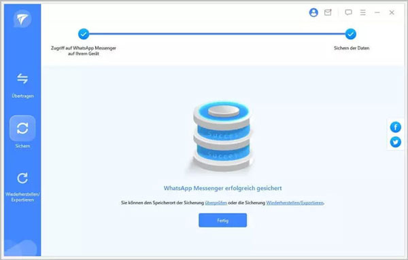
Task: Click the Fertig button
Action: click(x=223, y=220)
